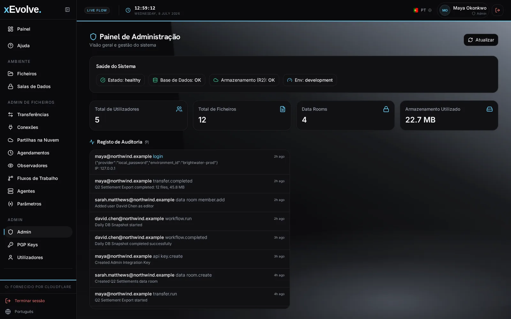The width and height of the screenshot is (511, 319).
Task: Click the Ajuda help icon
Action: 11,46
